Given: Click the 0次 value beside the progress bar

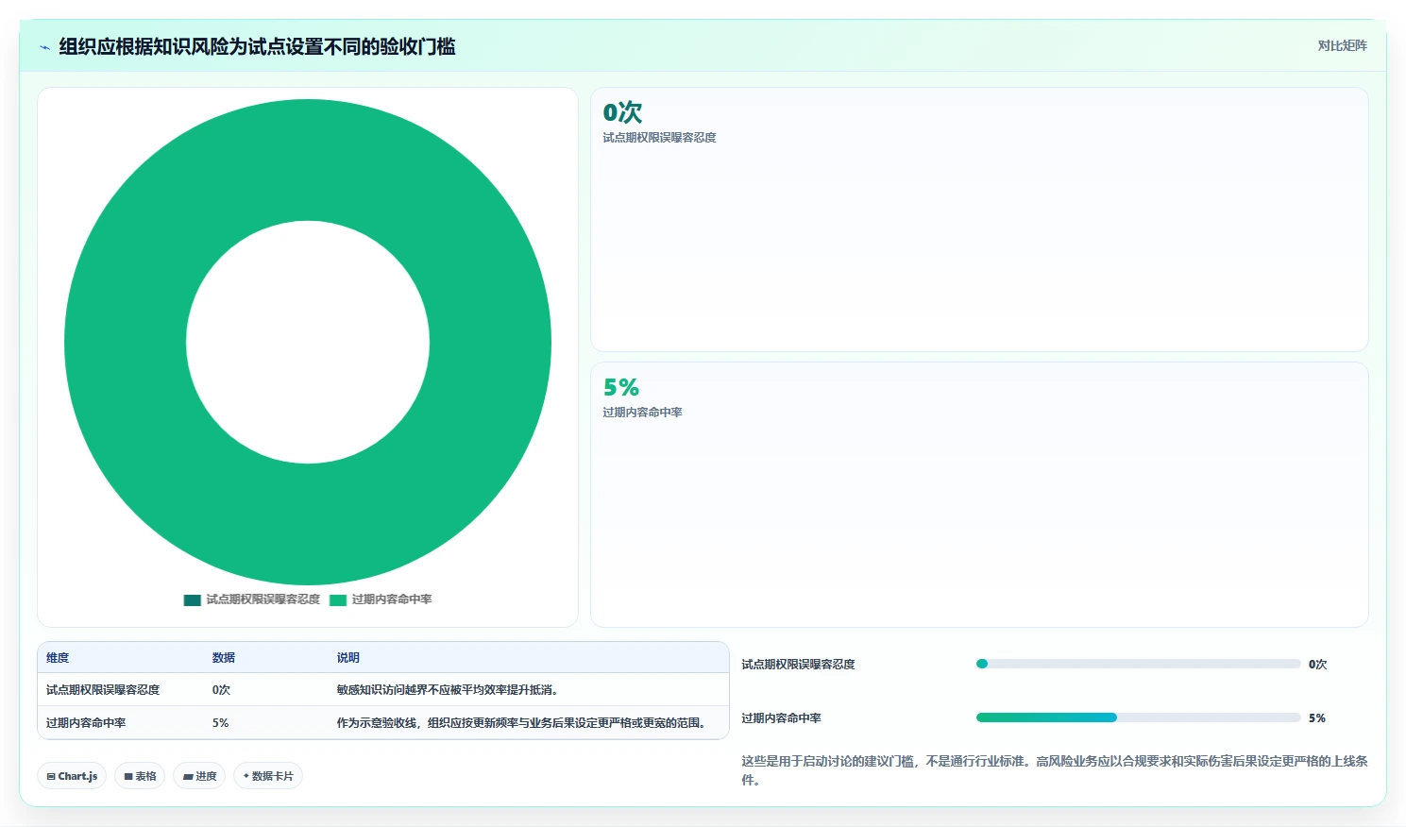Looking at the screenshot, I should (1317, 665).
